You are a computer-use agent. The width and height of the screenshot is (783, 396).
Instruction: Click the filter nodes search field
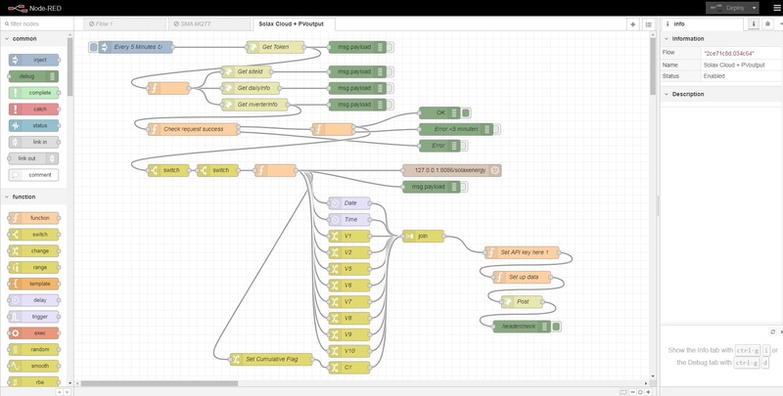(x=36, y=23)
